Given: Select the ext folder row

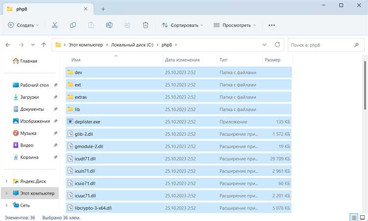Looking at the screenshot, I should 179,85.
